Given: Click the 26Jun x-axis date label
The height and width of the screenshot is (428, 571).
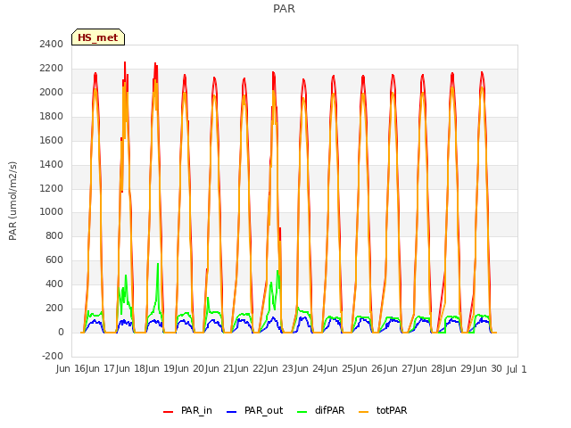Looking at the screenshot, I should click(385, 369).
